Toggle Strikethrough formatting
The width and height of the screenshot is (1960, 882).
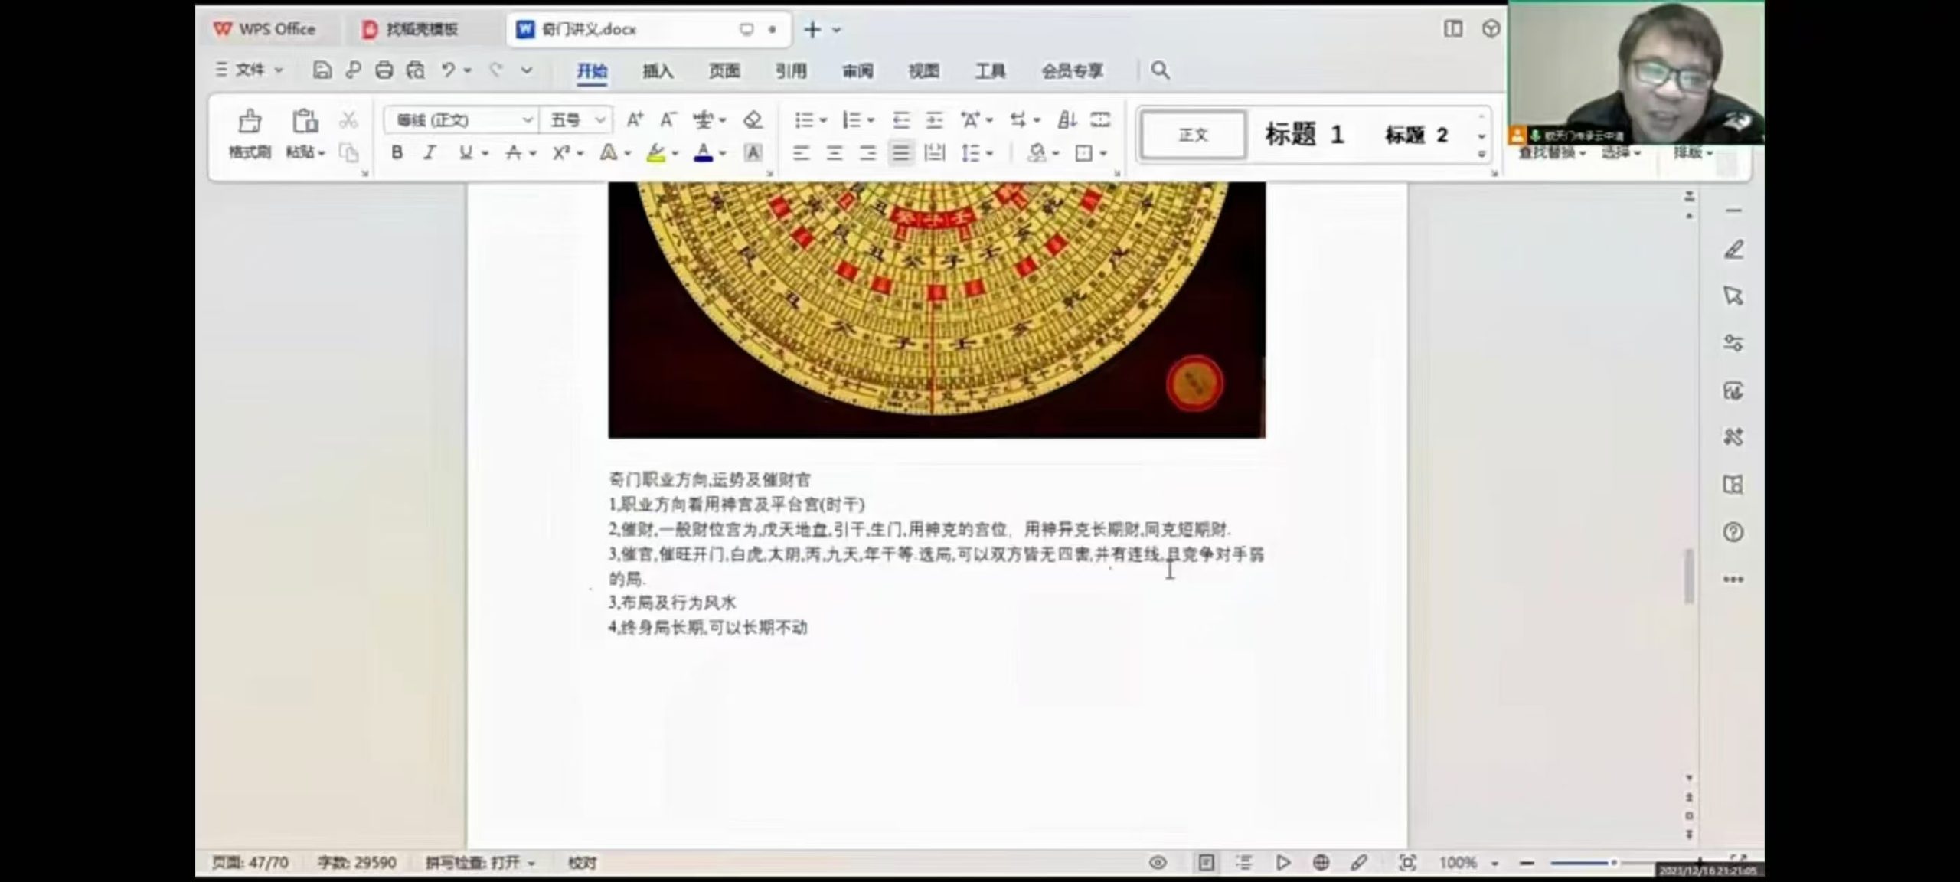click(513, 152)
